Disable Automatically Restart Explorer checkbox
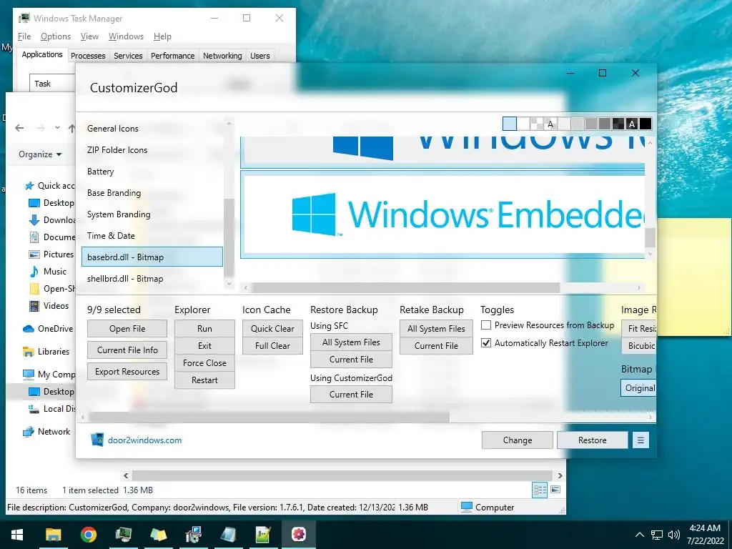This screenshot has height=549, width=732. pos(486,342)
